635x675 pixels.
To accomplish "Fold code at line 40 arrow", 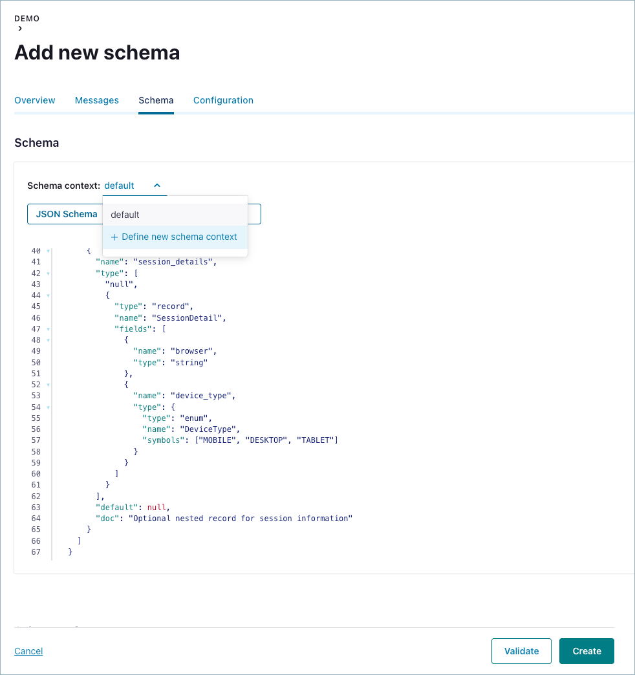I will coord(48,251).
